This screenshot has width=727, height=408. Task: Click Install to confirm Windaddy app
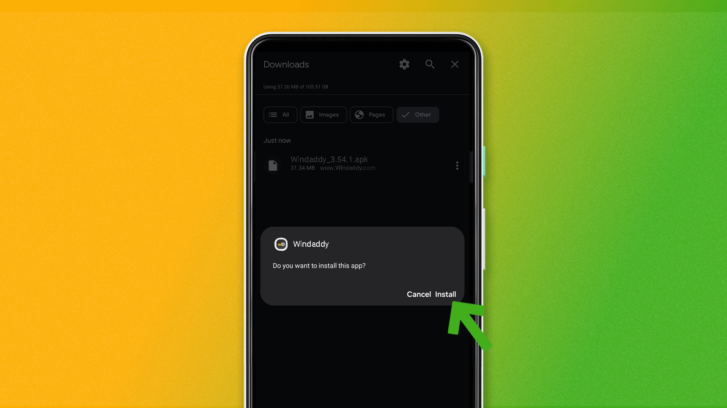tap(445, 294)
